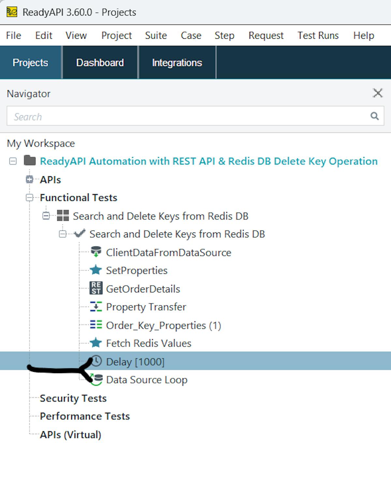The width and height of the screenshot is (391, 478).
Task: Select Security Tests in the navigator
Action: [73, 398]
